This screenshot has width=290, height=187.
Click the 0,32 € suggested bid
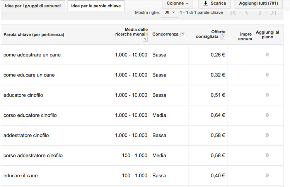tap(218, 75)
